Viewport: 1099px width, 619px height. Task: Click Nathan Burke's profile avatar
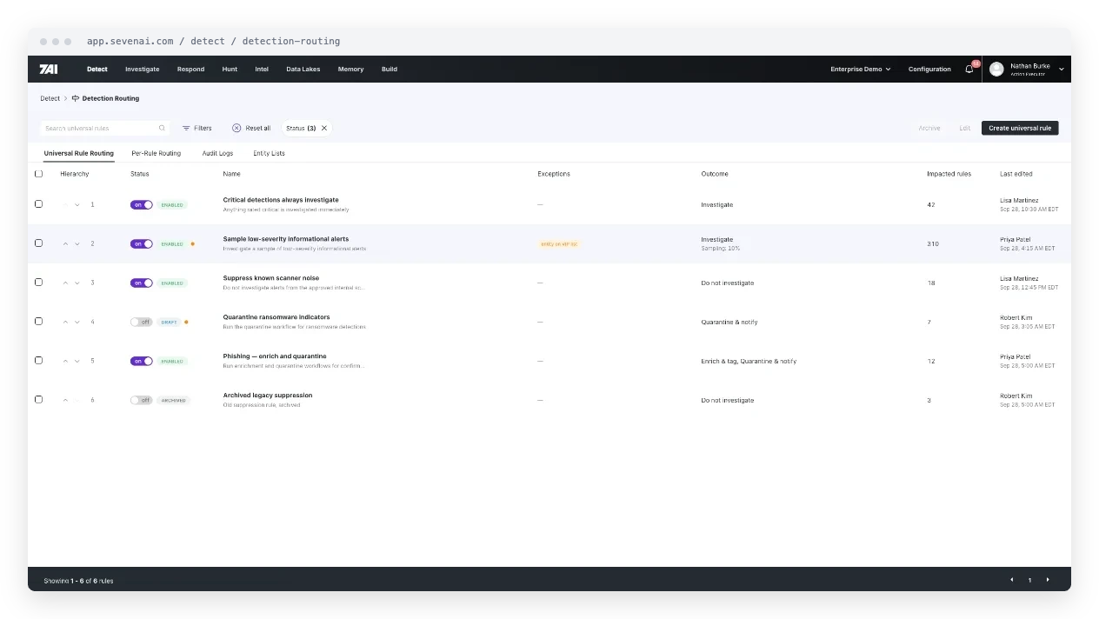pos(996,69)
